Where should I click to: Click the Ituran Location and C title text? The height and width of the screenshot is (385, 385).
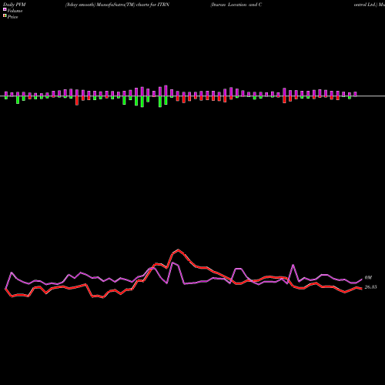(236, 5)
